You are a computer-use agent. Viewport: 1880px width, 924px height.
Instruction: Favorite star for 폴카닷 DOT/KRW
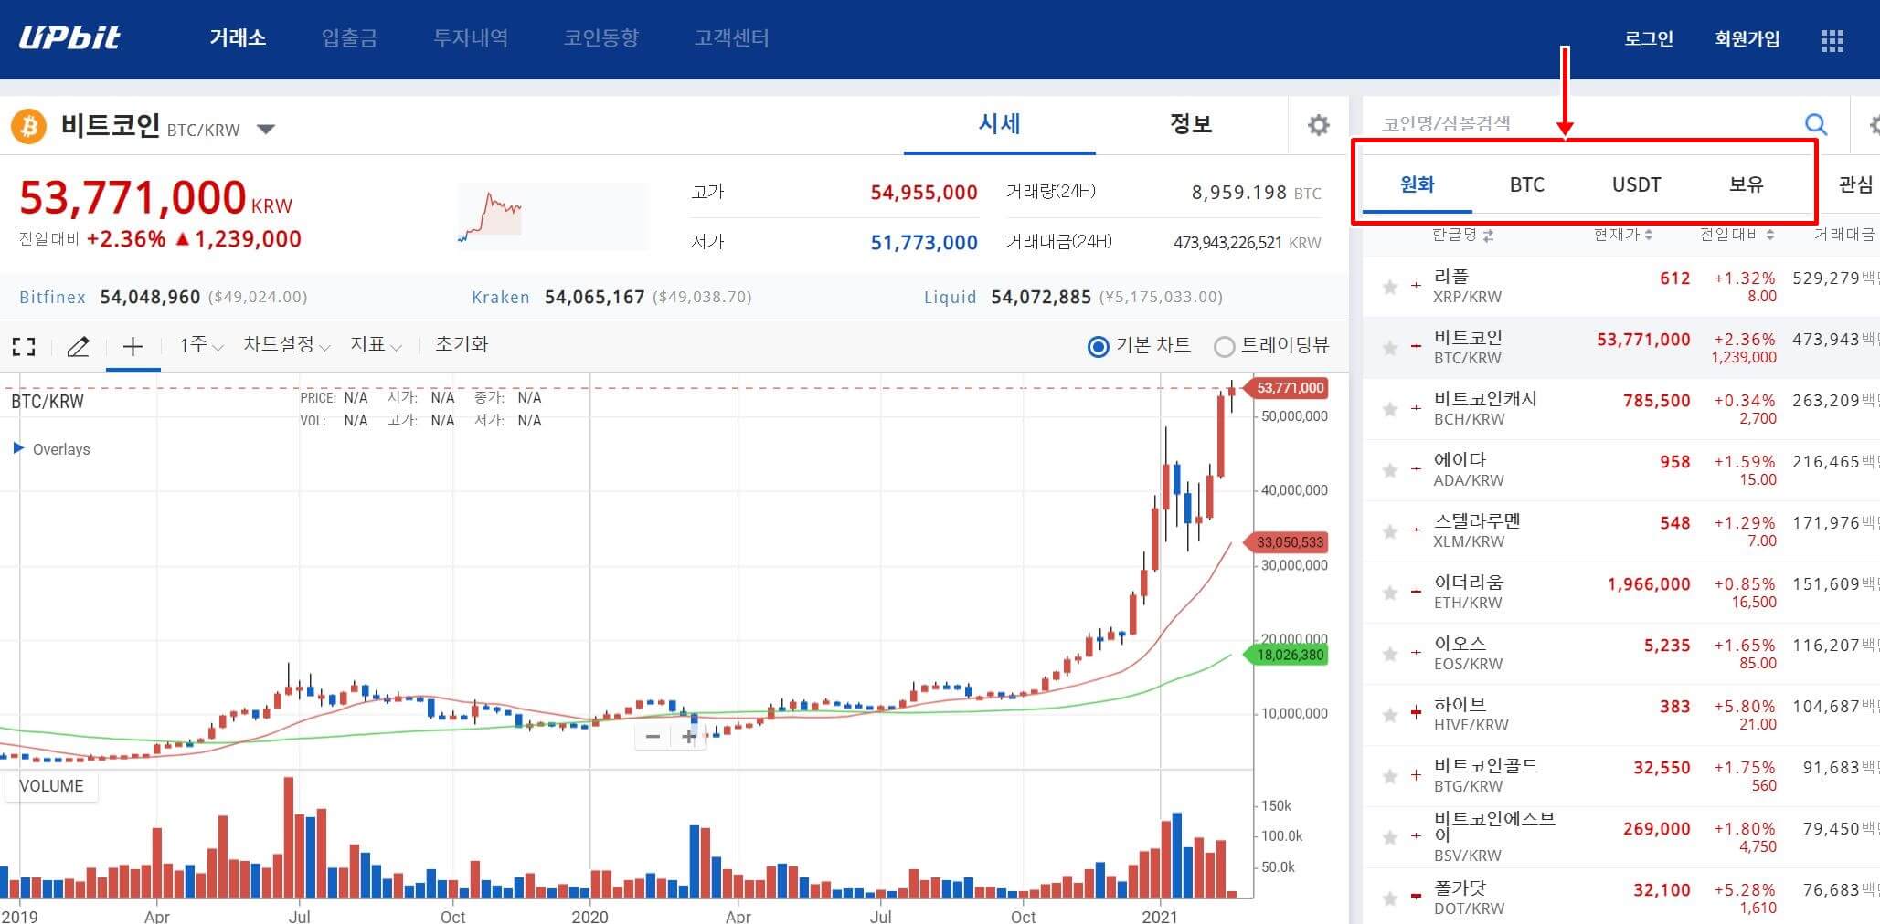(1390, 898)
